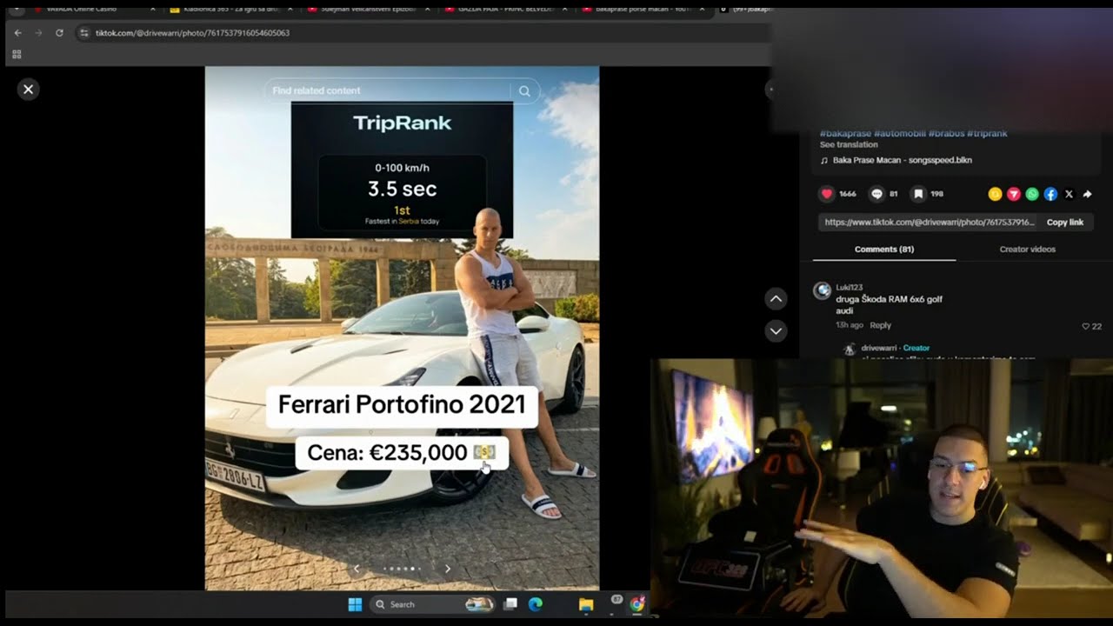The image size is (1113, 626).
Task: Click the tiktok.com address bar URL
Action: point(192,33)
